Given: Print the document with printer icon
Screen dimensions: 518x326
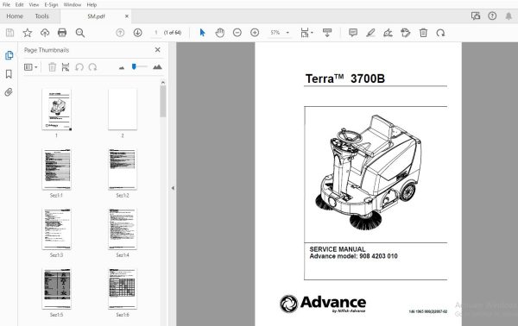Looking at the screenshot, I should click(x=62, y=33).
